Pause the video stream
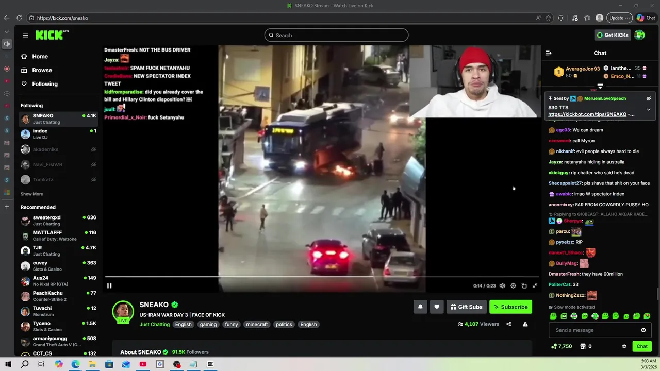The image size is (660, 371). 109,285
